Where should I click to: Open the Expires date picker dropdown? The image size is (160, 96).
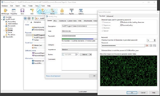[77, 54]
